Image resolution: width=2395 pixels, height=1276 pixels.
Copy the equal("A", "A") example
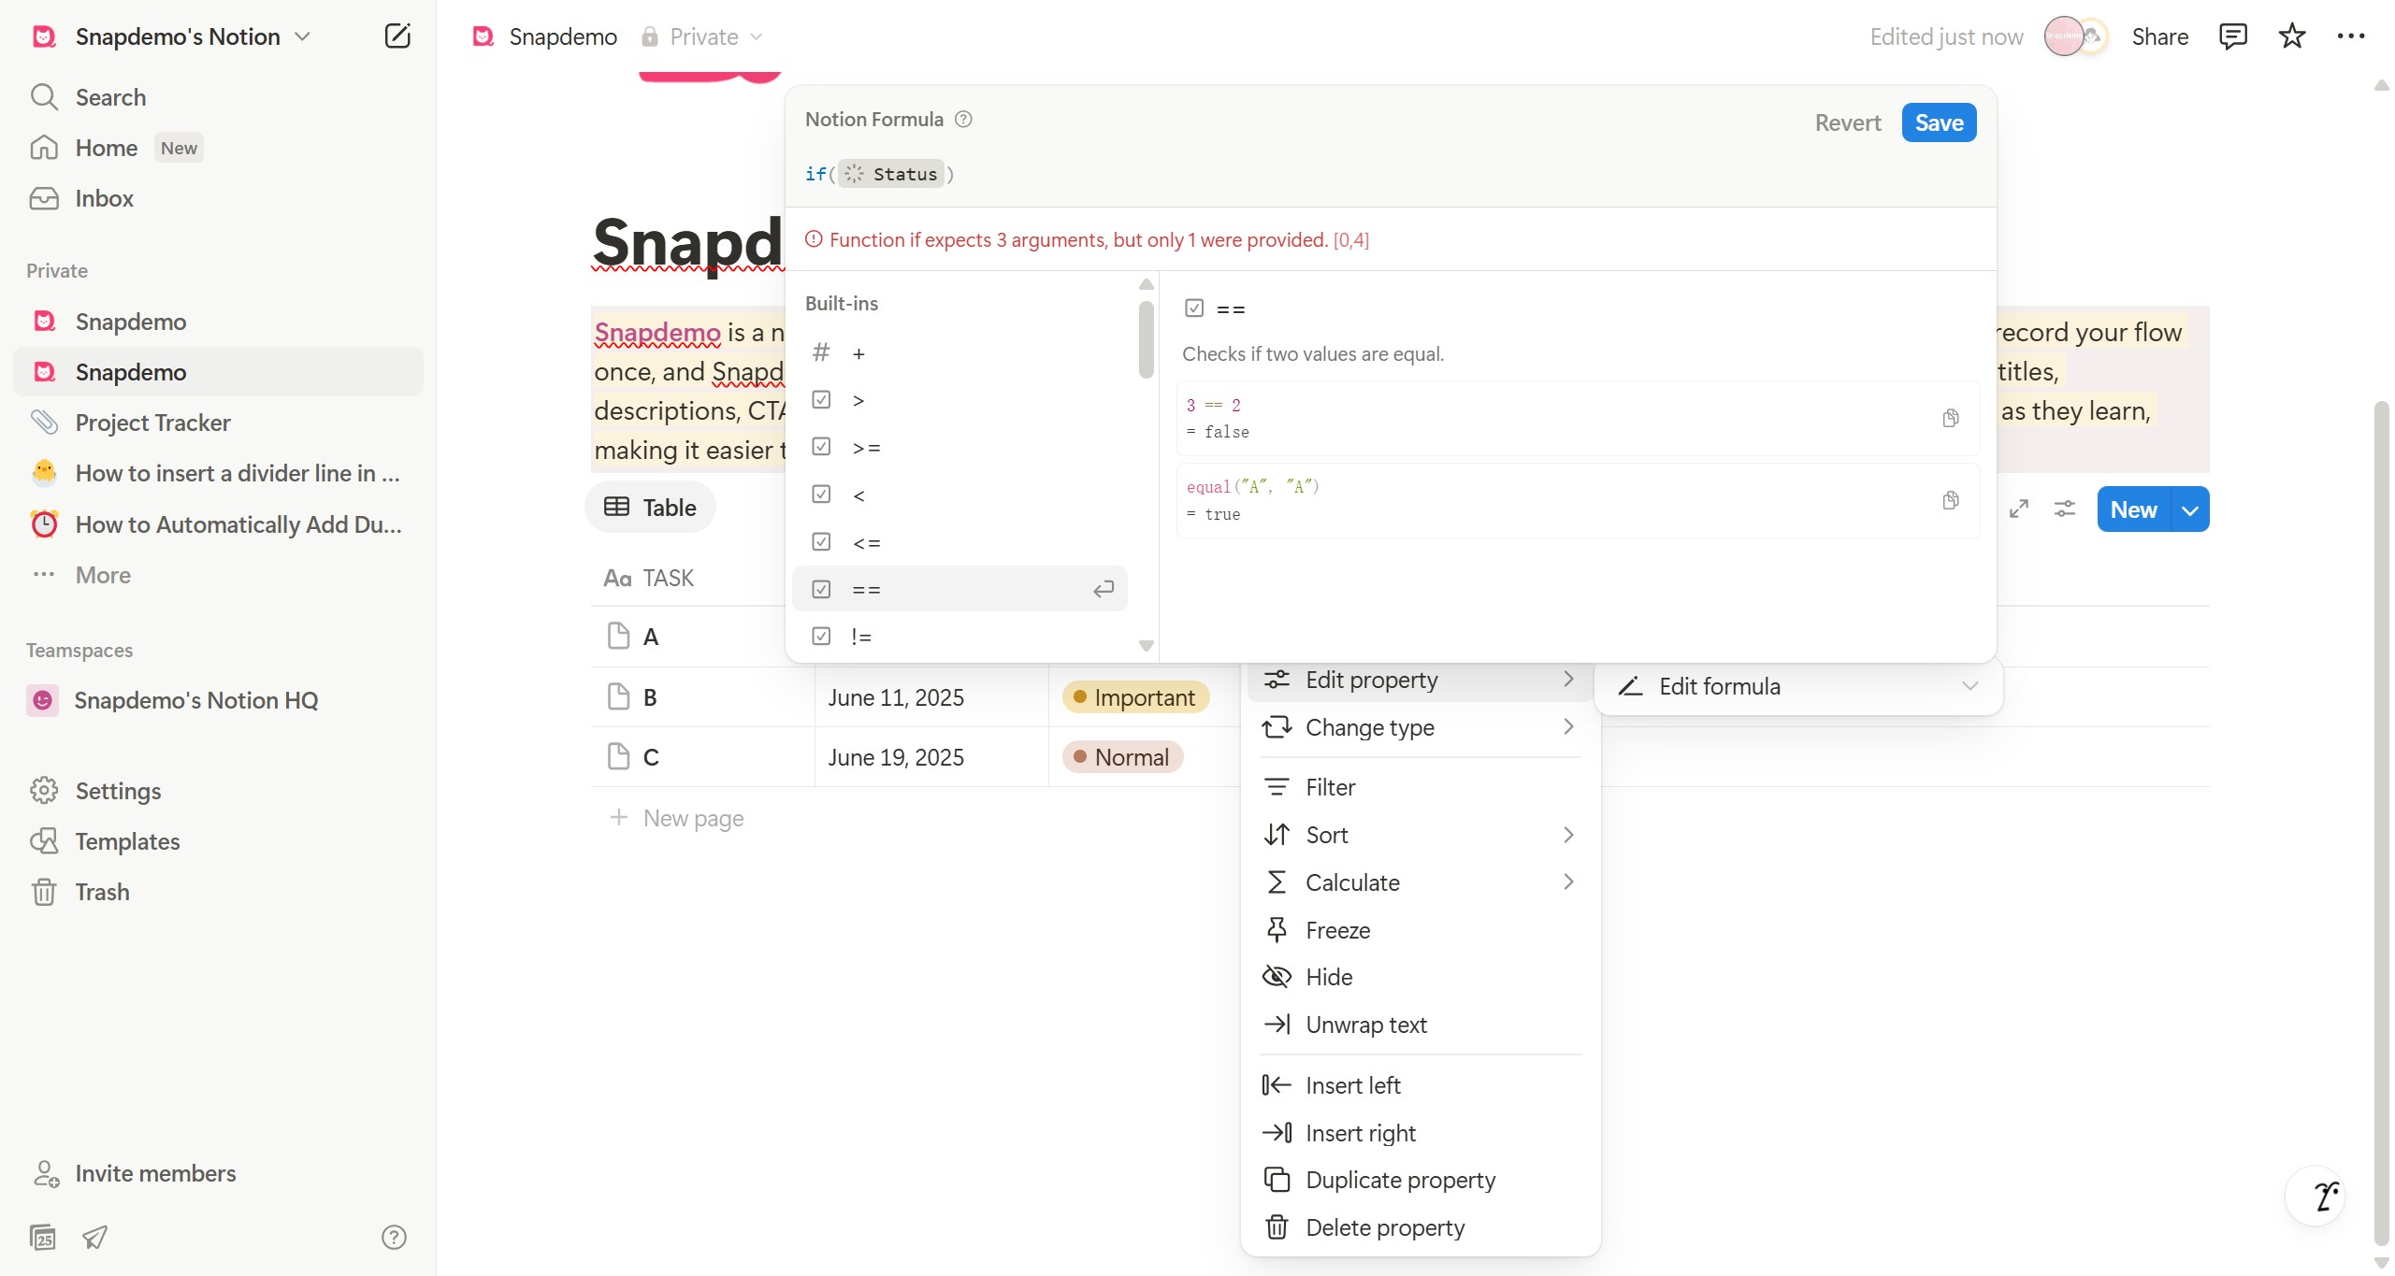coord(1950,500)
